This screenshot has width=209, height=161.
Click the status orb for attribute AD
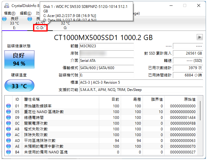click(8, 140)
